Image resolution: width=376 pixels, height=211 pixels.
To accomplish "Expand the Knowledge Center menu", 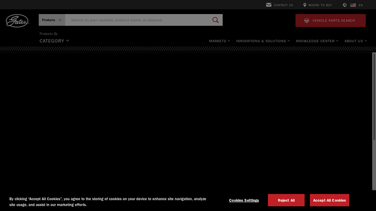I will 317,41.
